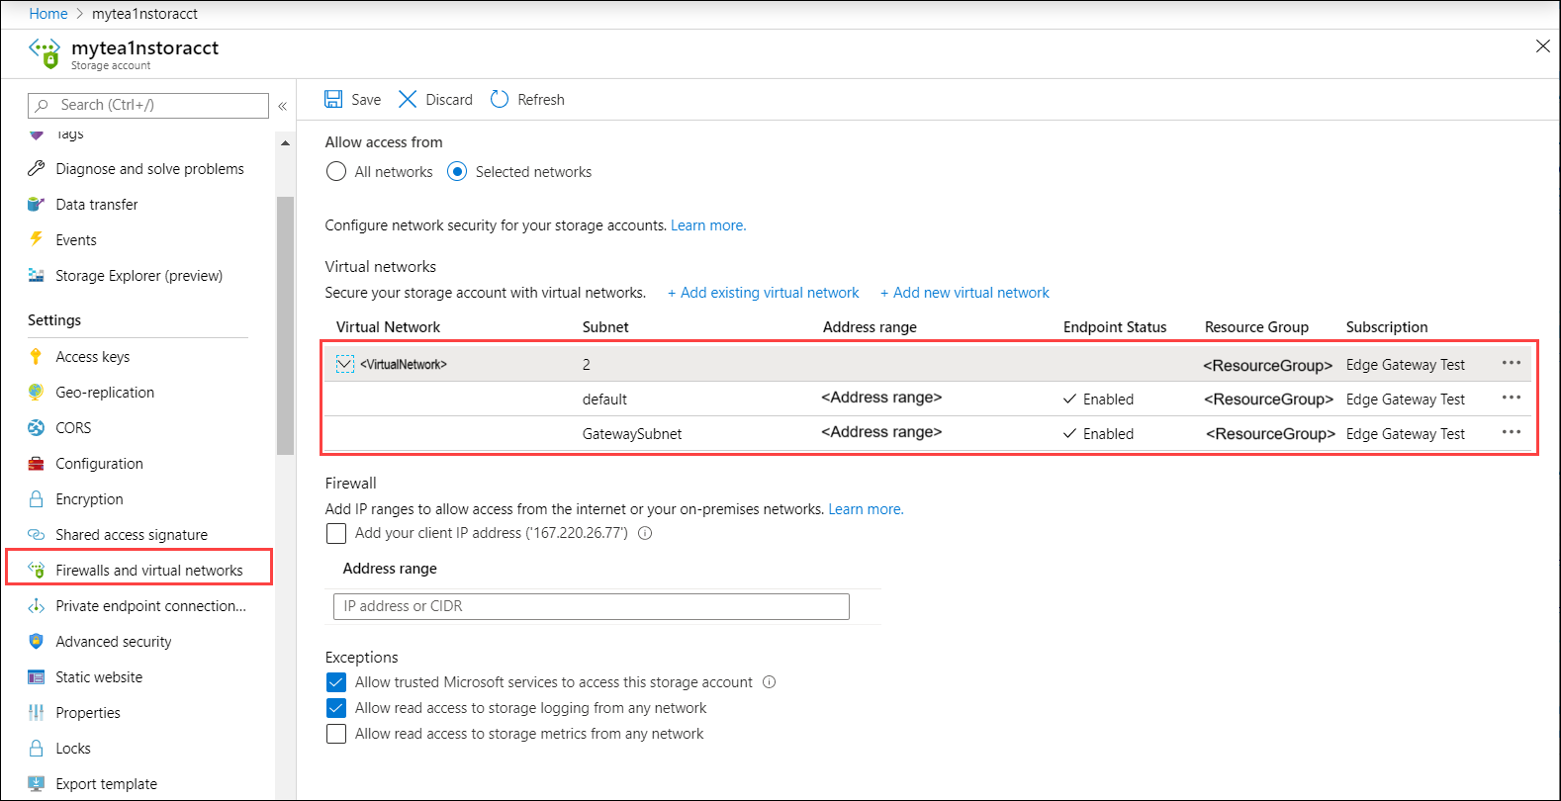Click Home breadcrumb link
The width and height of the screenshot is (1561, 801).
click(48, 14)
